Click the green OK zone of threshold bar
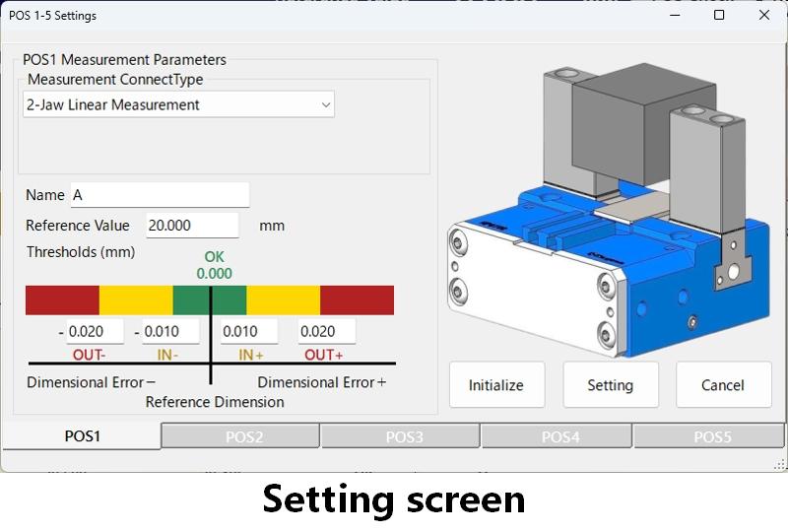 point(210,300)
